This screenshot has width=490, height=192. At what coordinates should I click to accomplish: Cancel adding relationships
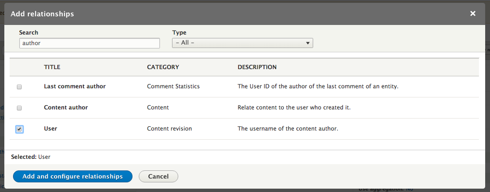[158, 177]
